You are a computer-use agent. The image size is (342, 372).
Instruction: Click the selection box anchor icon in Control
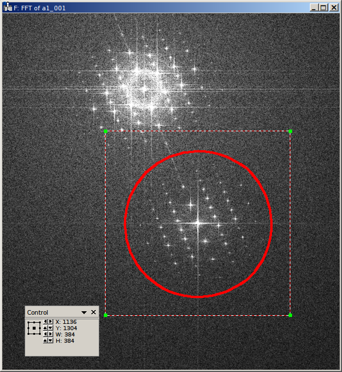[34, 328]
